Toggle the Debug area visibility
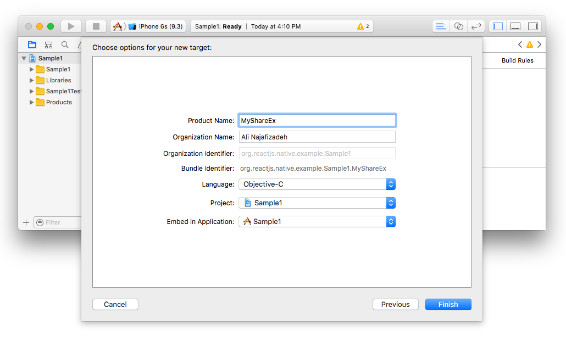Screen dimensions: 566x342 515,26
